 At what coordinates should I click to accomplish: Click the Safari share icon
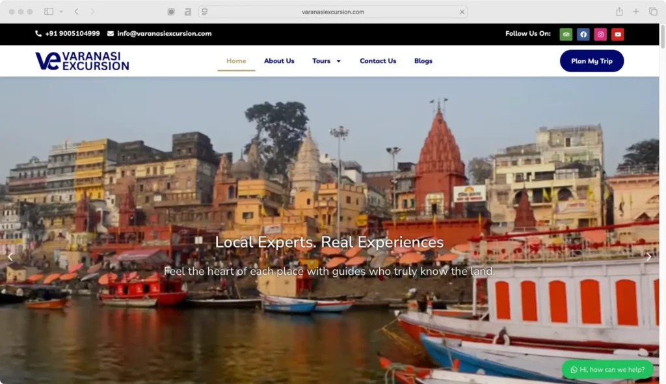(619, 11)
